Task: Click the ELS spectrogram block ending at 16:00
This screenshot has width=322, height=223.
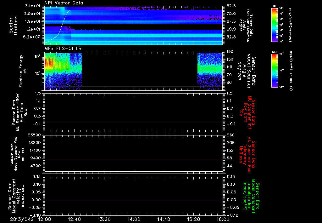Action: pyautogui.click(x=210, y=71)
